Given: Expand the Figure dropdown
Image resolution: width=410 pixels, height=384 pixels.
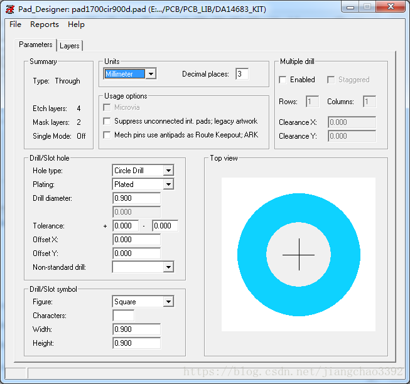Looking at the screenshot, I should pyautogui.click(x=168, y=302).
